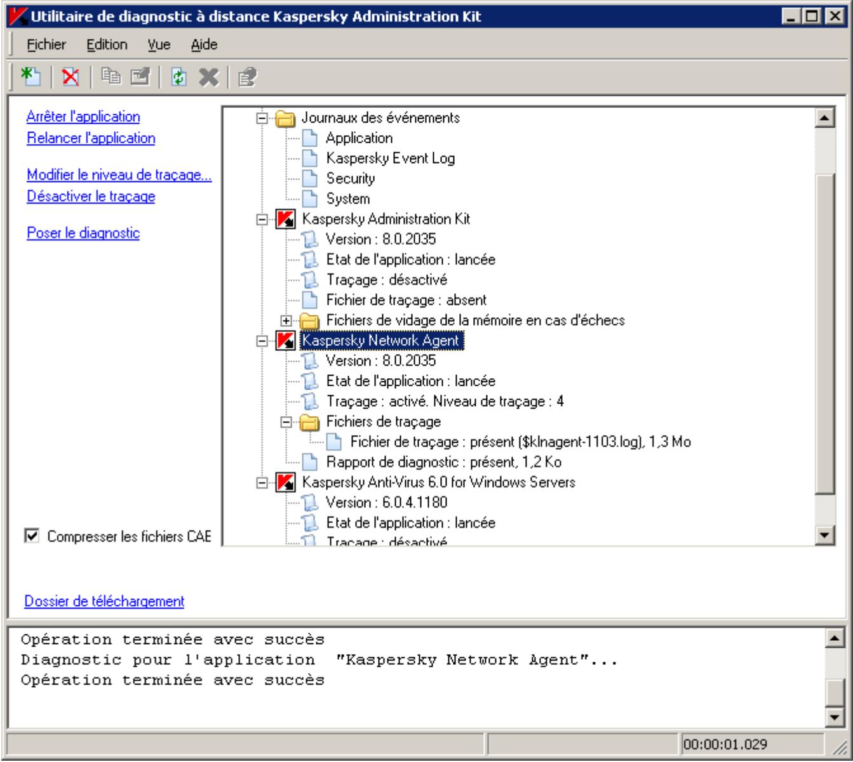This screenshot has width=853, height=762.
Task: Click the tree pane scroll up arrow
Action: [824, 117]
